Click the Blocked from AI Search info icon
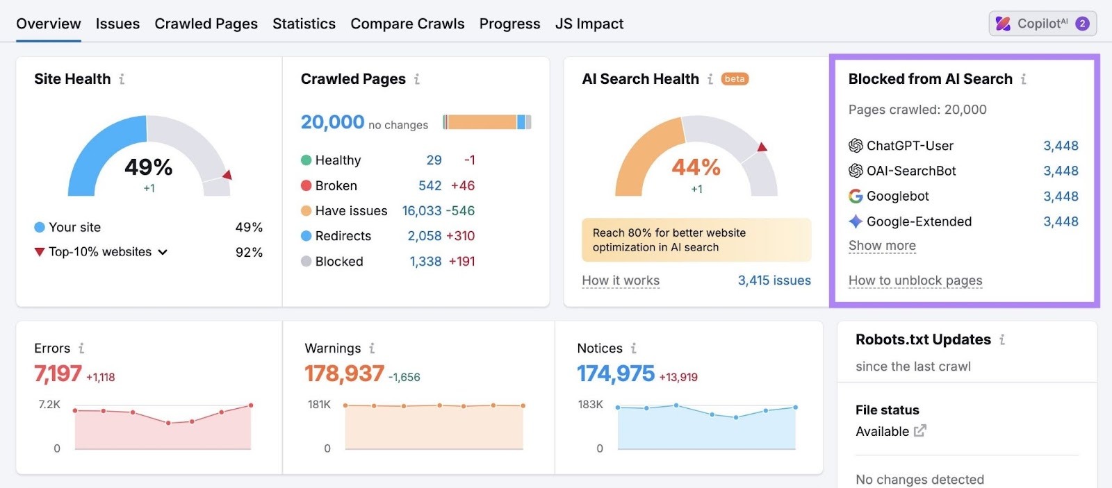Viewport: 1112px width, 488px height. [x=1023, y=79]
